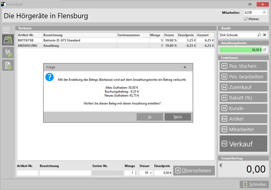Viewport: 271px width, 190px height.
Task: Confirm the dialog with Ja
Action: (x=150, y=117)
